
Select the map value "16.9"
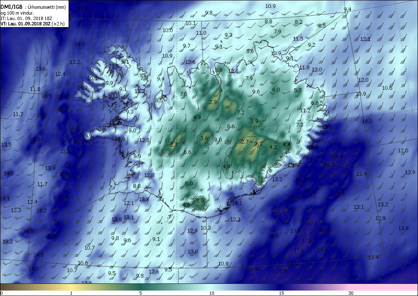point(252,269)
